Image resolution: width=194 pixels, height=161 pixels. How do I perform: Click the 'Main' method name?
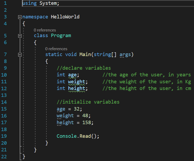85,54
